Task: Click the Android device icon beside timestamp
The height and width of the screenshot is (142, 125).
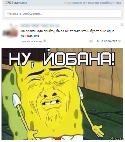Action: coord(45,41)
